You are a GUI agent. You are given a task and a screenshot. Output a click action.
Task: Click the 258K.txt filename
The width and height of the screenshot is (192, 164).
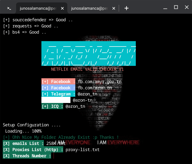pos(56,143)
